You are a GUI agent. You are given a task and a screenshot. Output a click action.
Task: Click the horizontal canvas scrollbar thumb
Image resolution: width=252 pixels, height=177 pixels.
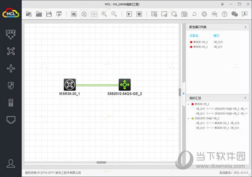(x=101, y=162)
